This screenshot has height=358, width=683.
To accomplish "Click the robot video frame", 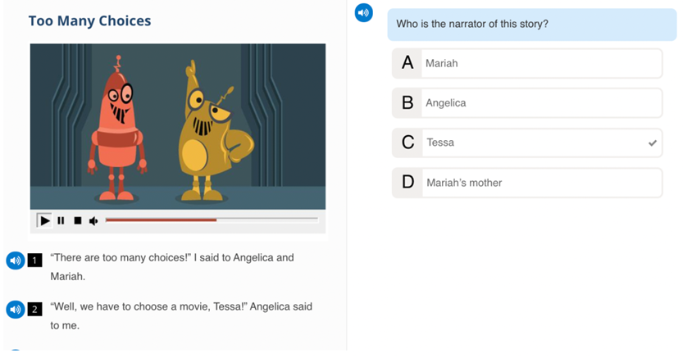I will tap(178, 127).
